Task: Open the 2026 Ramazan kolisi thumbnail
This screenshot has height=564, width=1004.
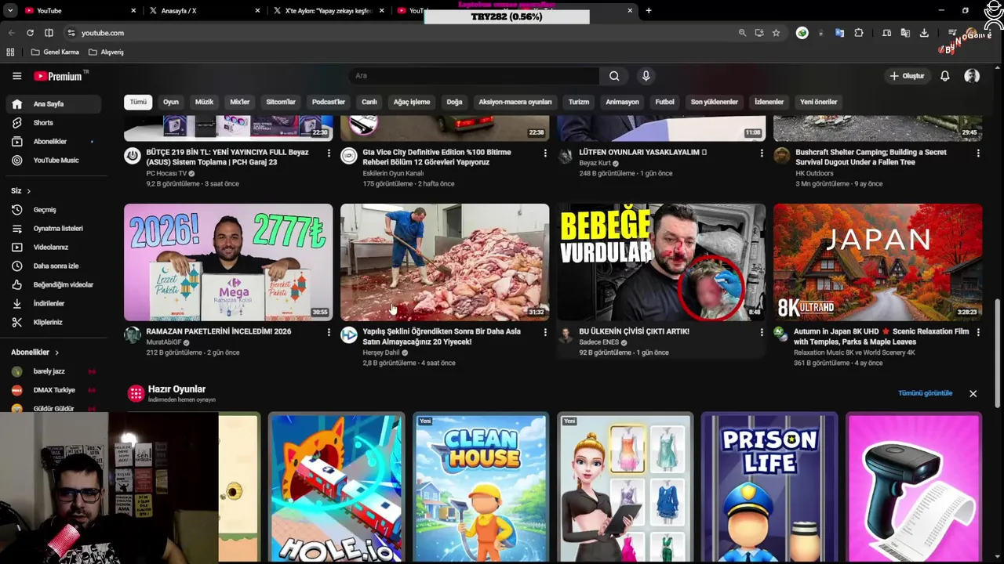Action: tap(228, 262)
